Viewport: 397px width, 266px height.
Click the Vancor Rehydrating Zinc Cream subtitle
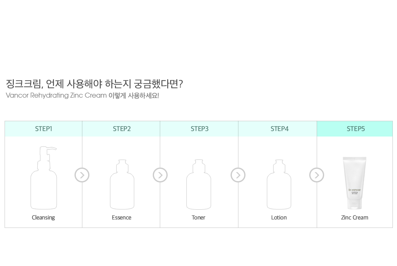[82, 96]
